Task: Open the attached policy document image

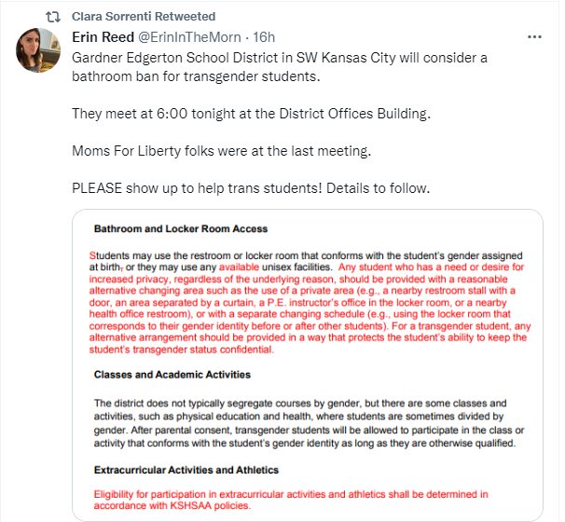Action: click(x=308, y=364)
